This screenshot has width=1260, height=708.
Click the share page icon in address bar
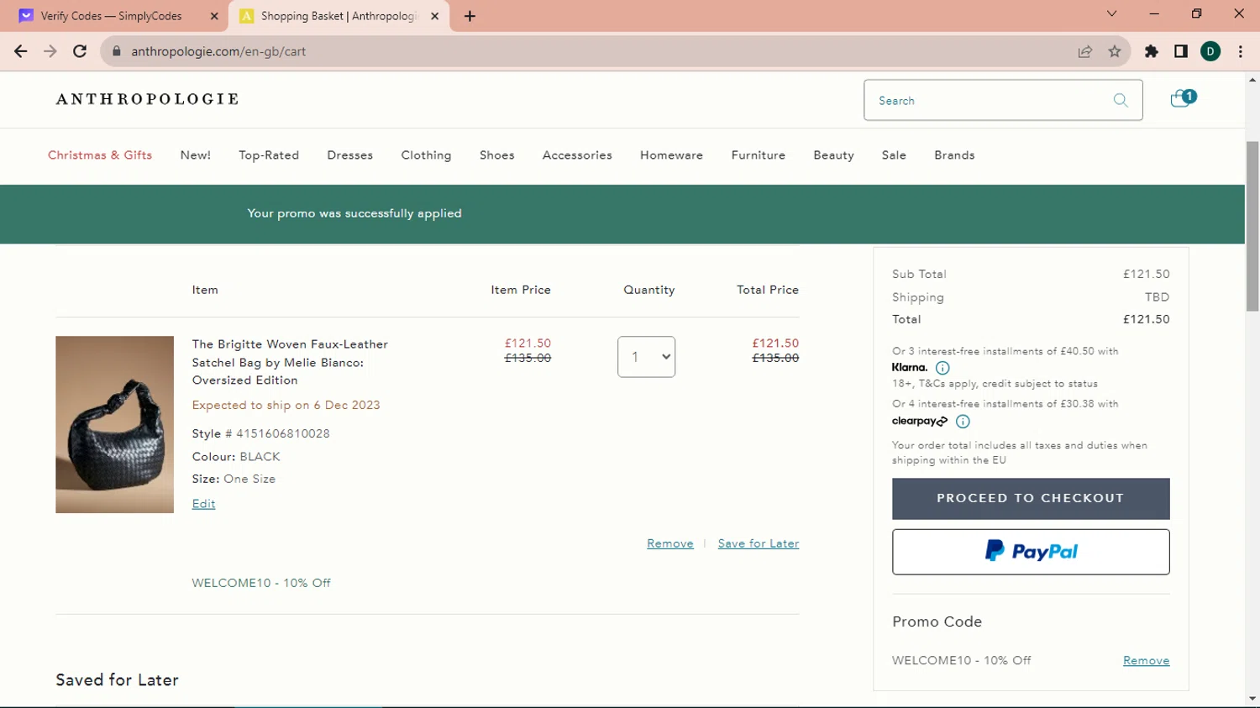click(1085, 51)
